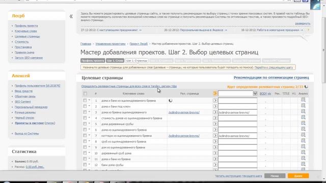Viewport: 326px width, 183px height.
Task: Go to the 'Профиль проекта' wizard step tab
Action: [x=93, y=60]
